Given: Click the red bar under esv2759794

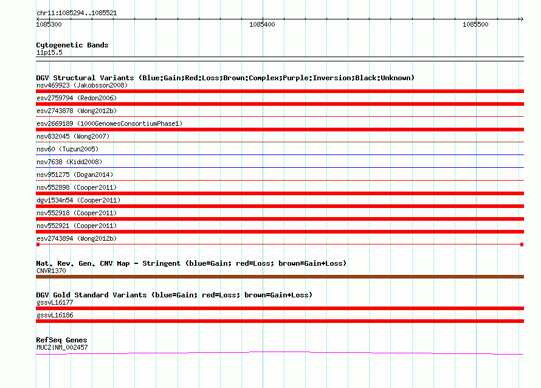Looking at the screenshot, I should coord(280,104).
